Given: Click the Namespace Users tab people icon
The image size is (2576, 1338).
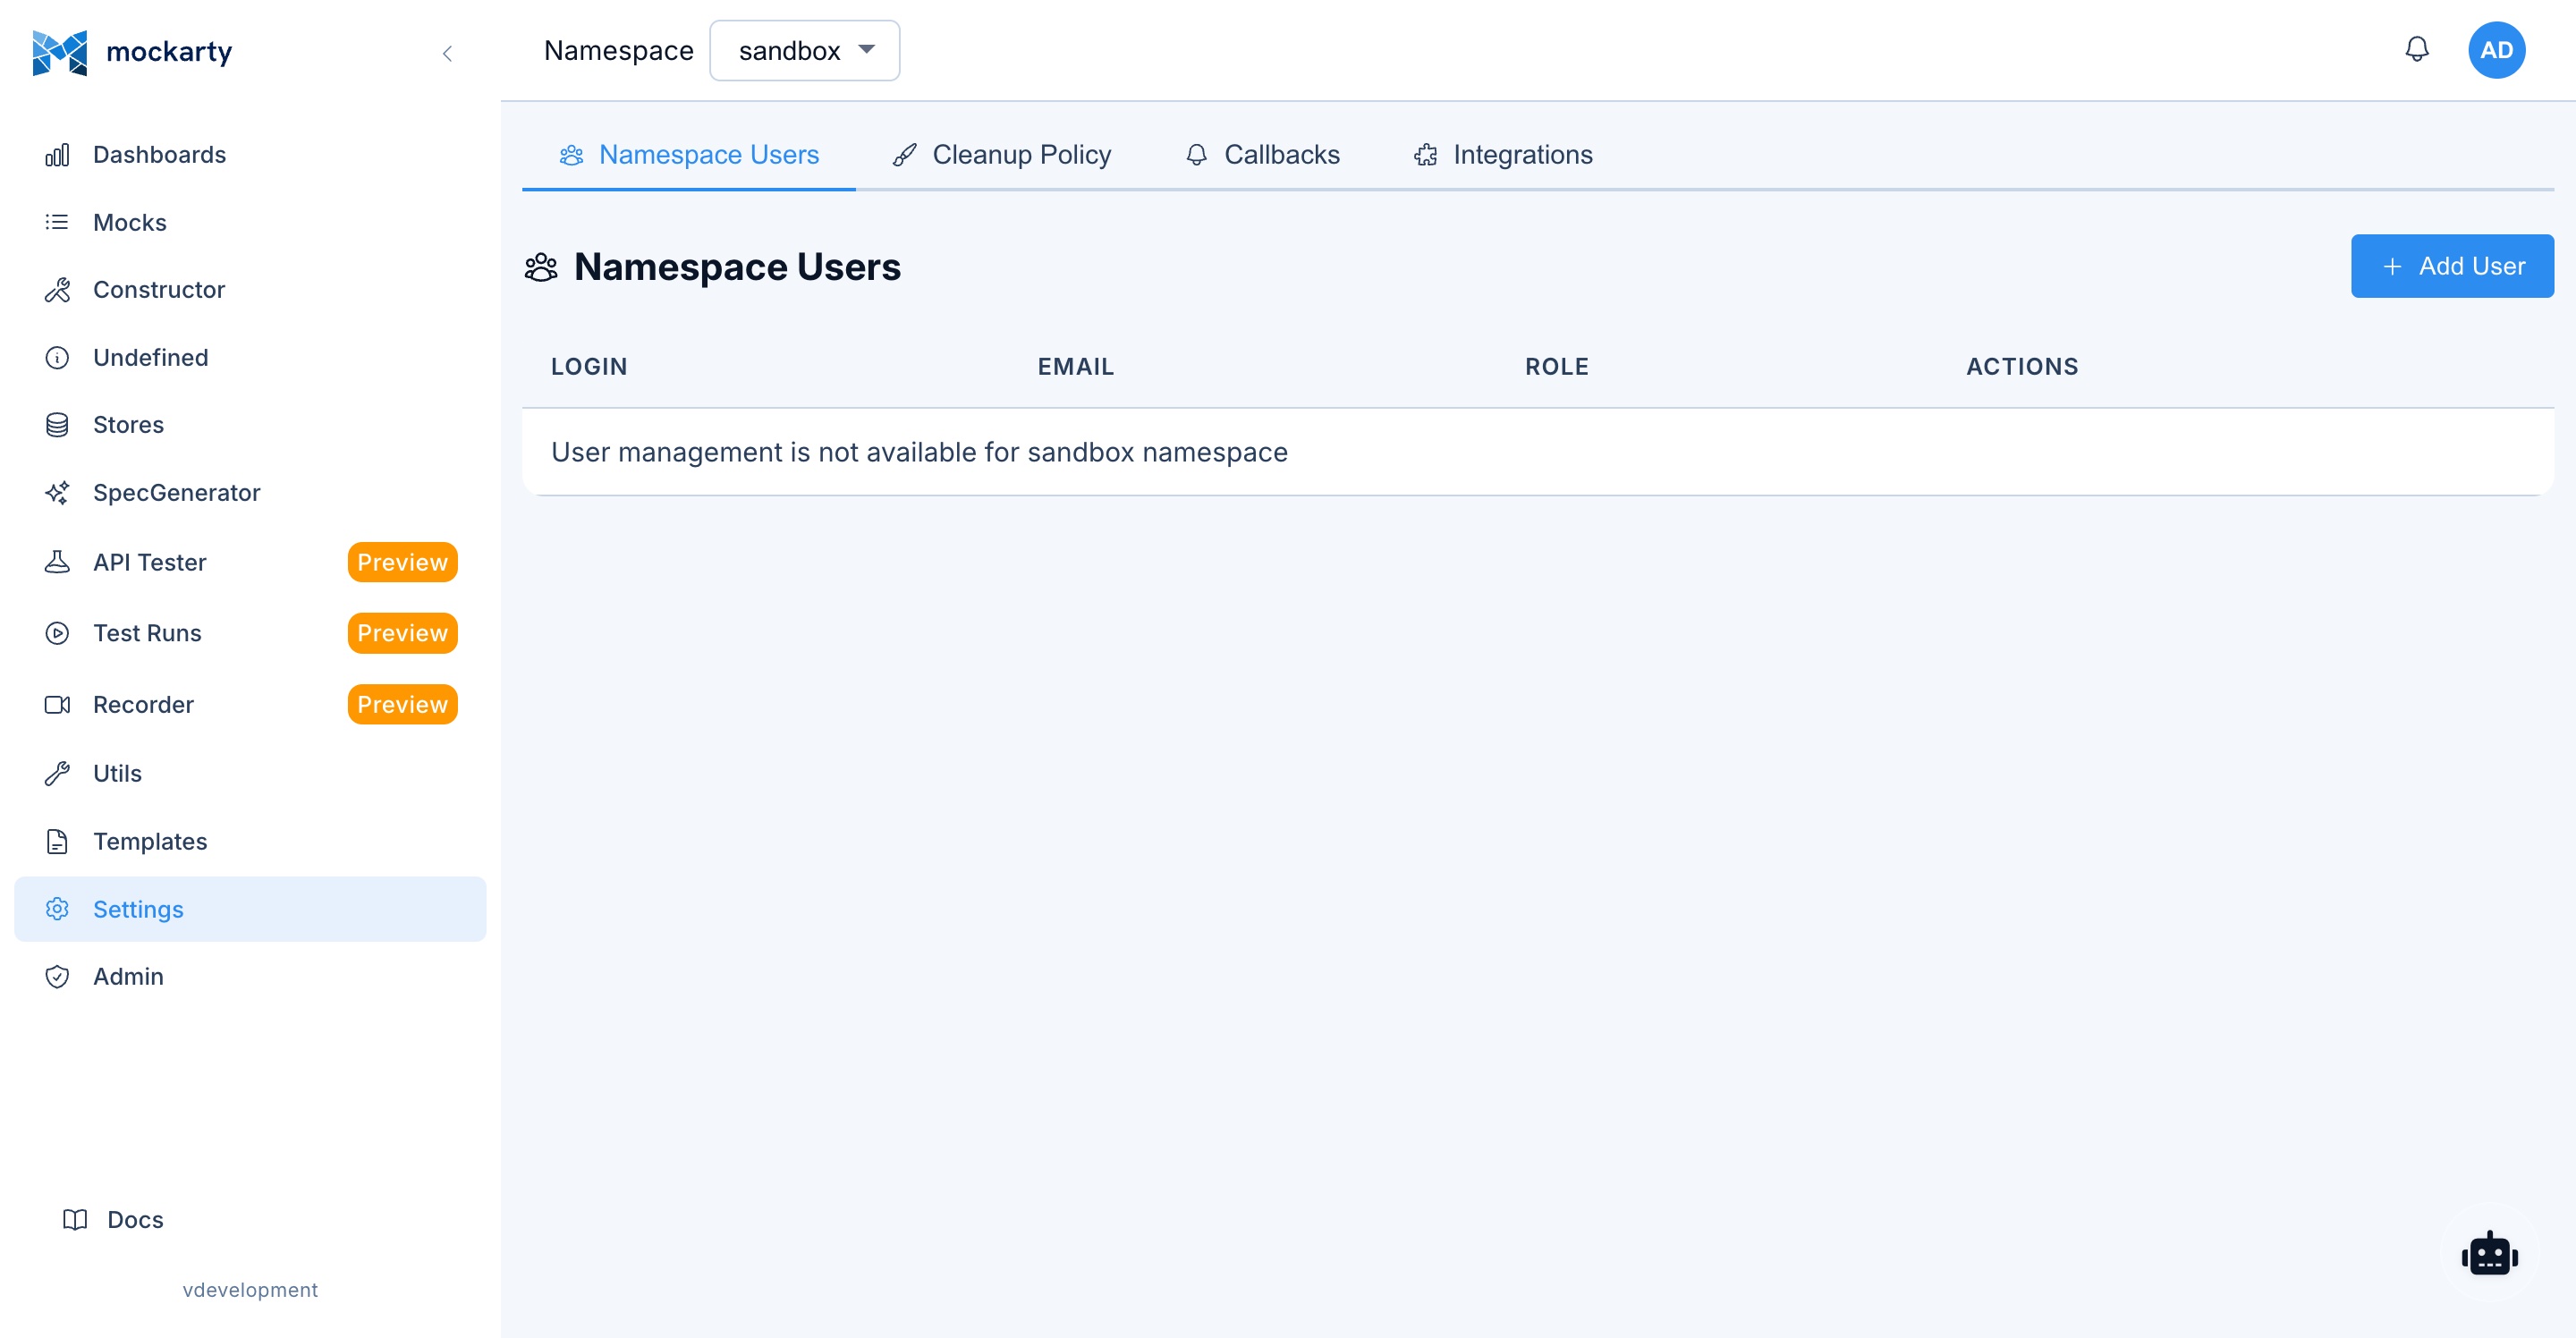Looking at the screenshot, I should (x=571, y=155).
